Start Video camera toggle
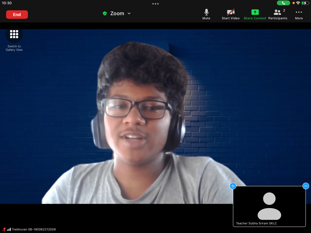Image resolution: width=311 pixels, height=233 pixels. (231, 14)
